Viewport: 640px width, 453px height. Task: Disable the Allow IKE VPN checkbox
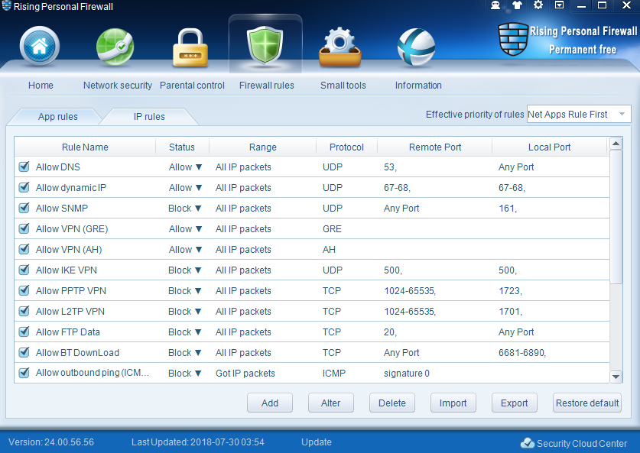coord(24,270)
